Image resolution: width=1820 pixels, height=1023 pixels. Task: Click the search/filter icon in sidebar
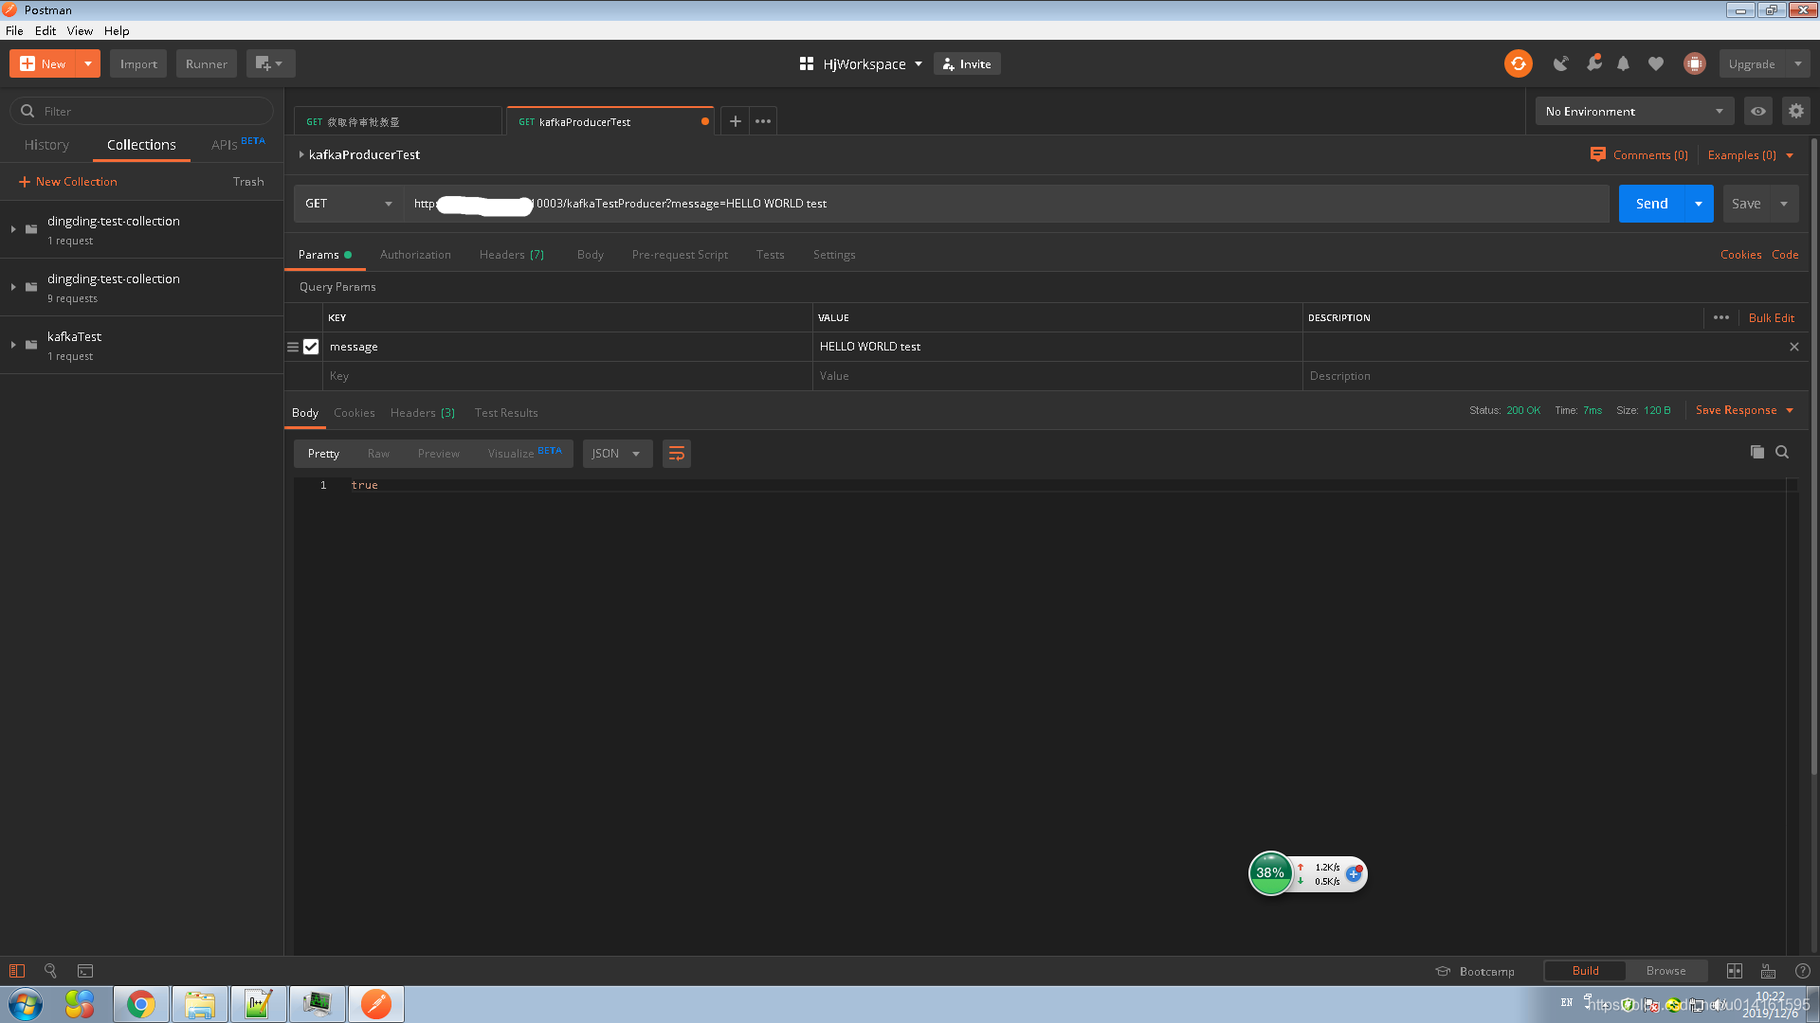click(x=27, y=110)
